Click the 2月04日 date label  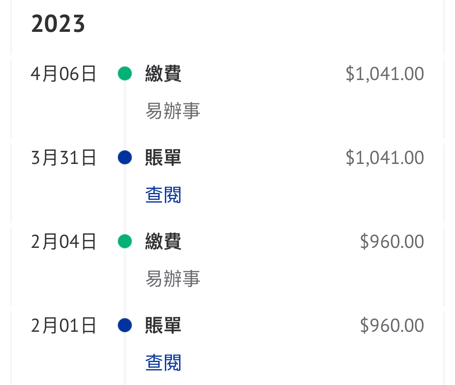[63, 242]
